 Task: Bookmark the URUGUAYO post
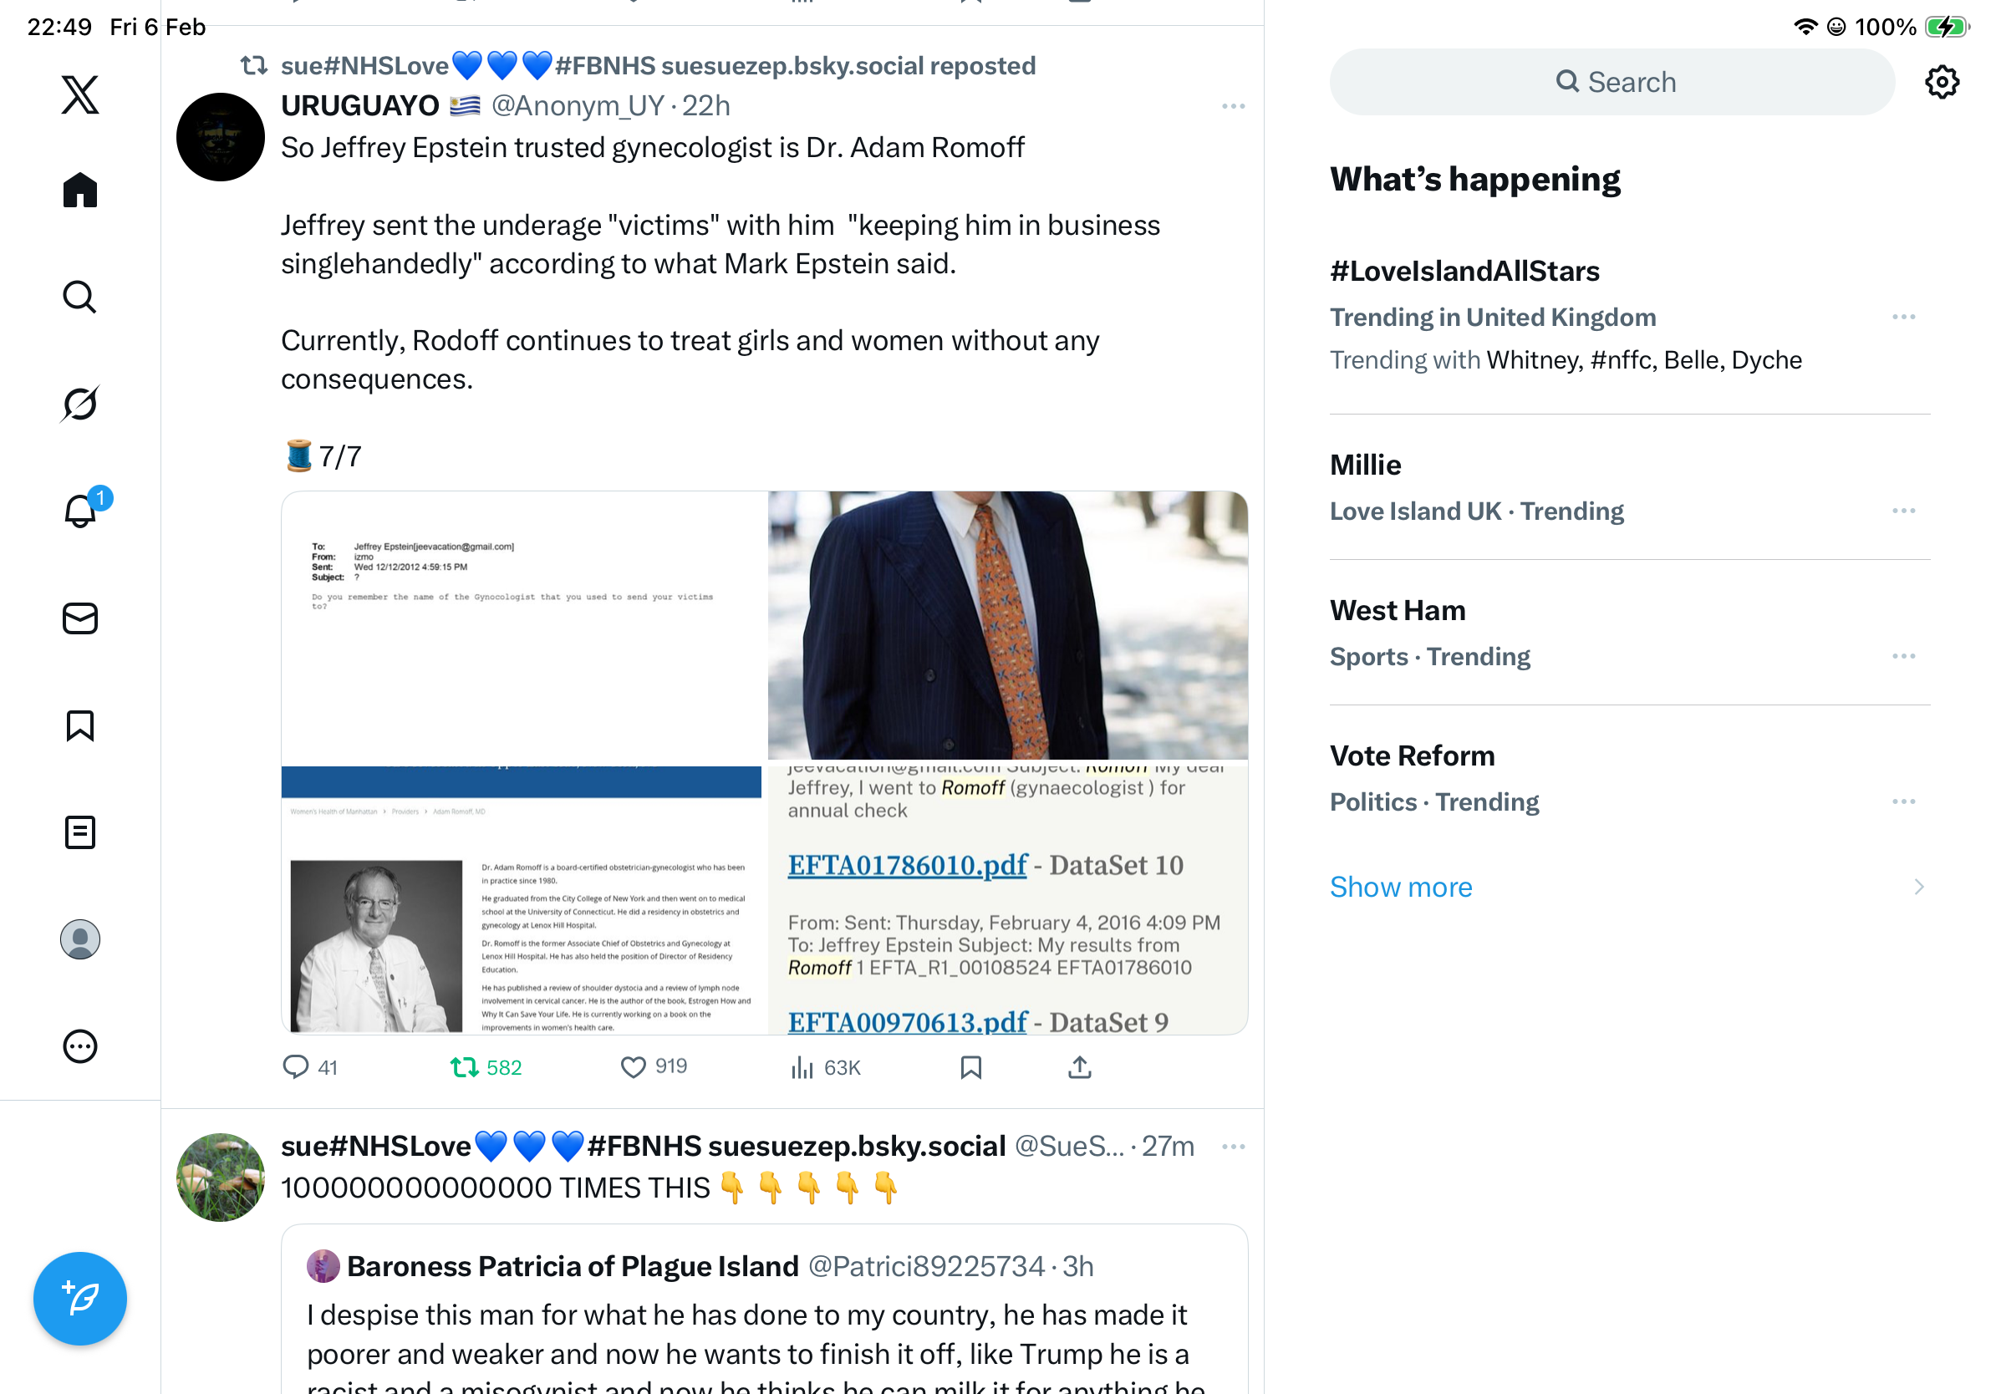tap(970, 1066)
